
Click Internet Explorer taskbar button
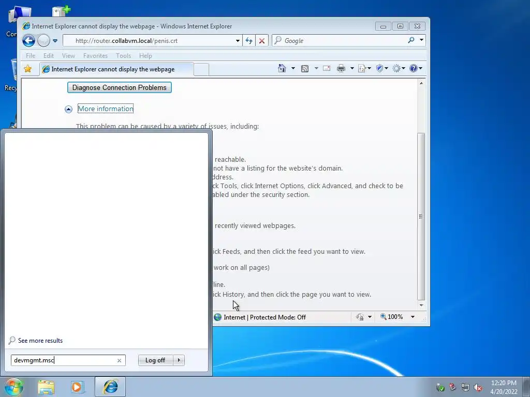coord(110,387)
